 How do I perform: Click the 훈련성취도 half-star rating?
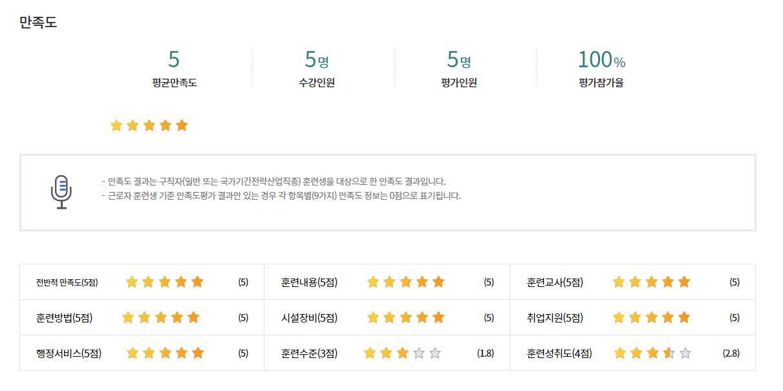point(652,353)
